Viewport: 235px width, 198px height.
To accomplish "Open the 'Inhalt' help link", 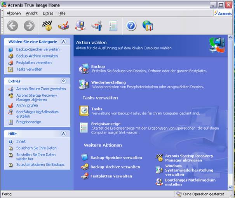I will 21,141.
